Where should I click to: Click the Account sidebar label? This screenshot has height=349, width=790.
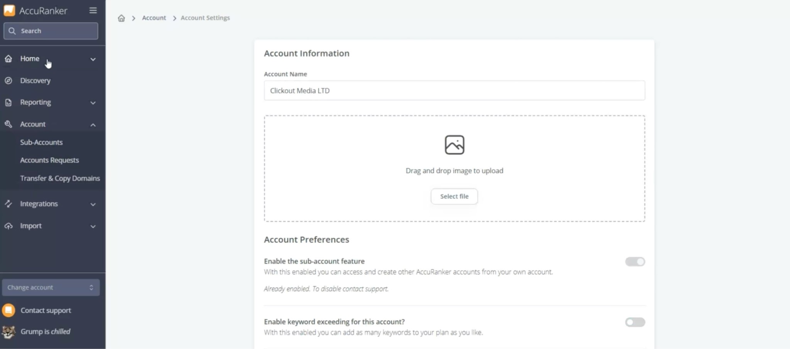(33, 124)
